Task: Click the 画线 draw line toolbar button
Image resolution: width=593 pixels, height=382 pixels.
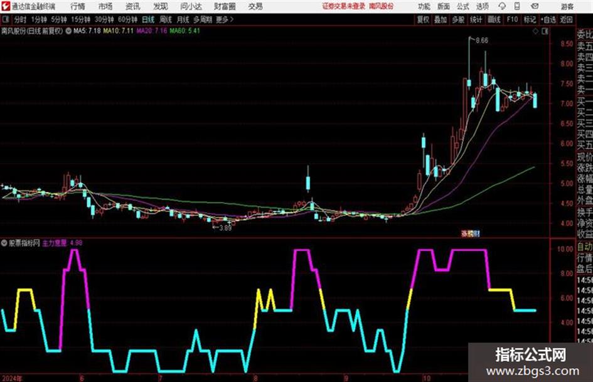Action: pos(494,19)
